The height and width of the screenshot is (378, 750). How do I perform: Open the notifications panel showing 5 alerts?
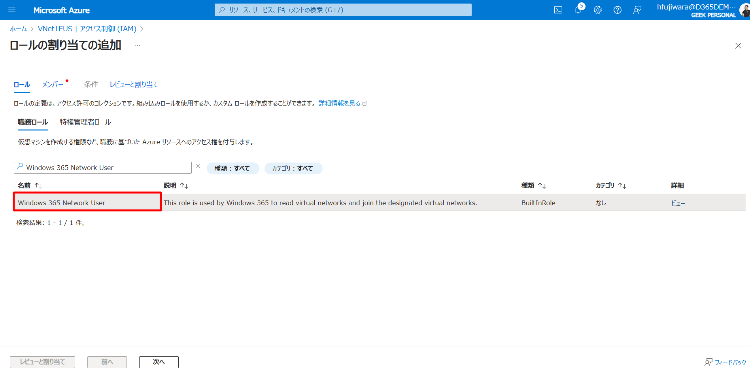[578, 10]
